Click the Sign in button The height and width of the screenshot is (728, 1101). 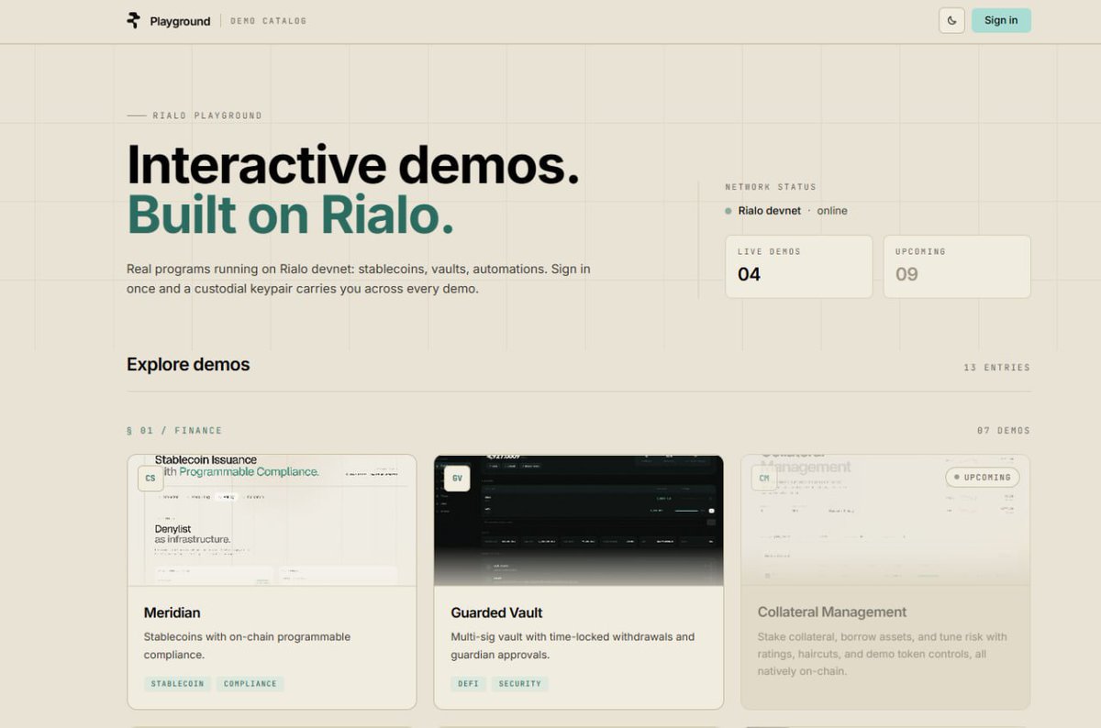click(1001, 20)
